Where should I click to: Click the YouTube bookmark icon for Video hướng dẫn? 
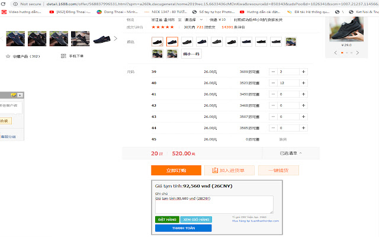pos(4,11)
